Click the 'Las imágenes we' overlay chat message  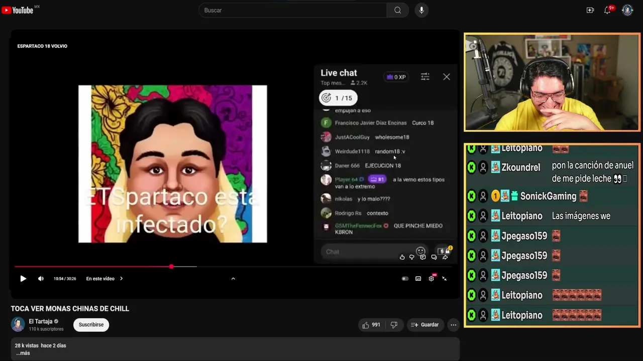(581, 216)
